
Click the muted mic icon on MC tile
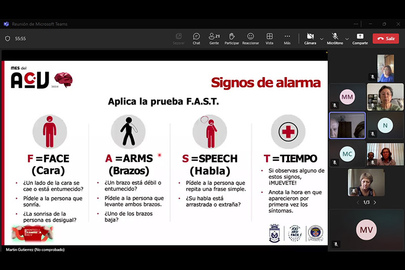335,162
